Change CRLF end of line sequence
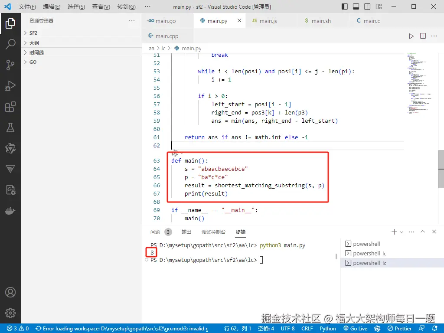Screen dimensions: 444x333 (x=307, y=329)
